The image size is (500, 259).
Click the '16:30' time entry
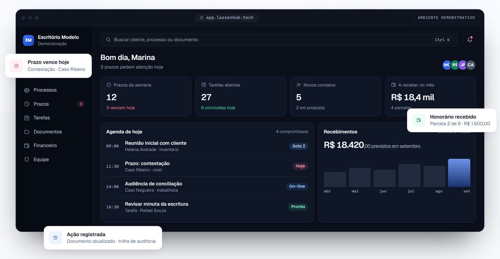113,207
